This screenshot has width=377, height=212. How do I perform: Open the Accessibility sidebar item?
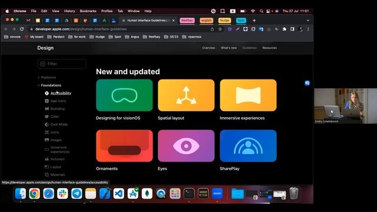tap(61, 93)
